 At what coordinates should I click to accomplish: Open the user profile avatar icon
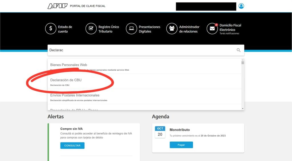[x=241, y=6]
